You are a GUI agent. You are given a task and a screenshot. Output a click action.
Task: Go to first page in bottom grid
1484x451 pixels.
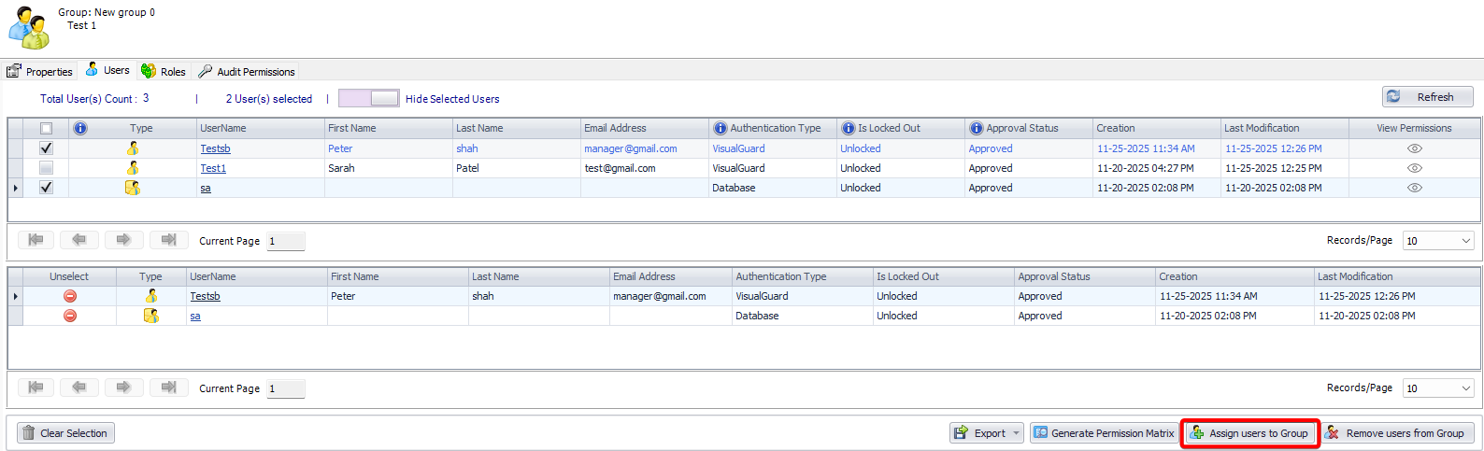click(36, 388)
